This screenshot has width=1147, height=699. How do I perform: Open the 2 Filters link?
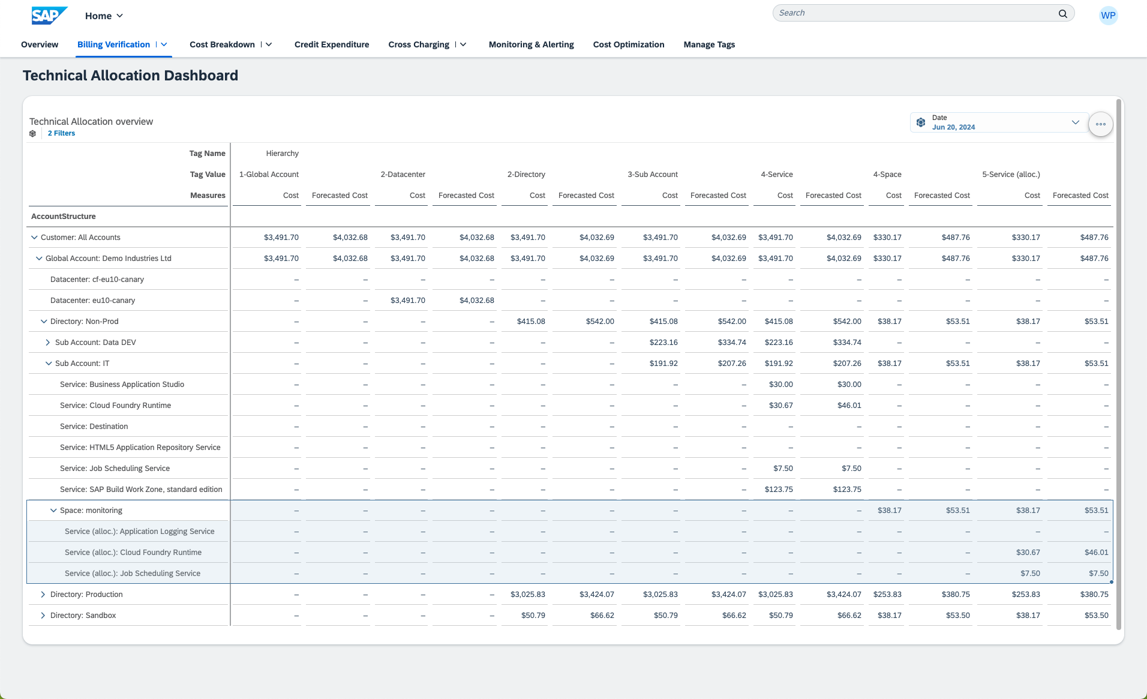coord(61,133)
